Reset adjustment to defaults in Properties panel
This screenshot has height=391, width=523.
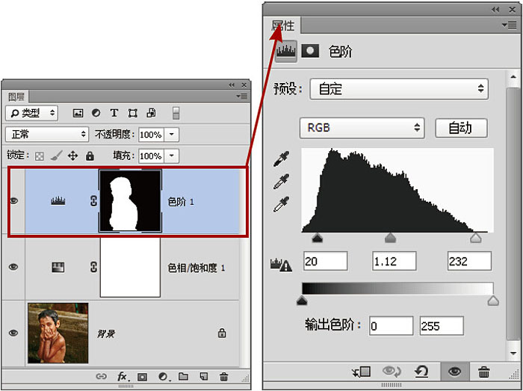click(x=422, y=372)
